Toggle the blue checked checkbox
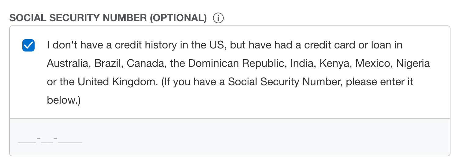 click(28, 46)
